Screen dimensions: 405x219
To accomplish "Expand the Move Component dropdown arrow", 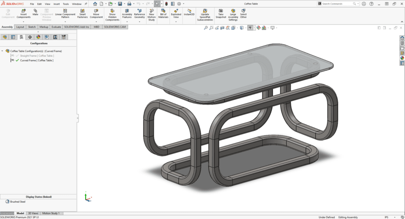I will click(x=96, y=22).
